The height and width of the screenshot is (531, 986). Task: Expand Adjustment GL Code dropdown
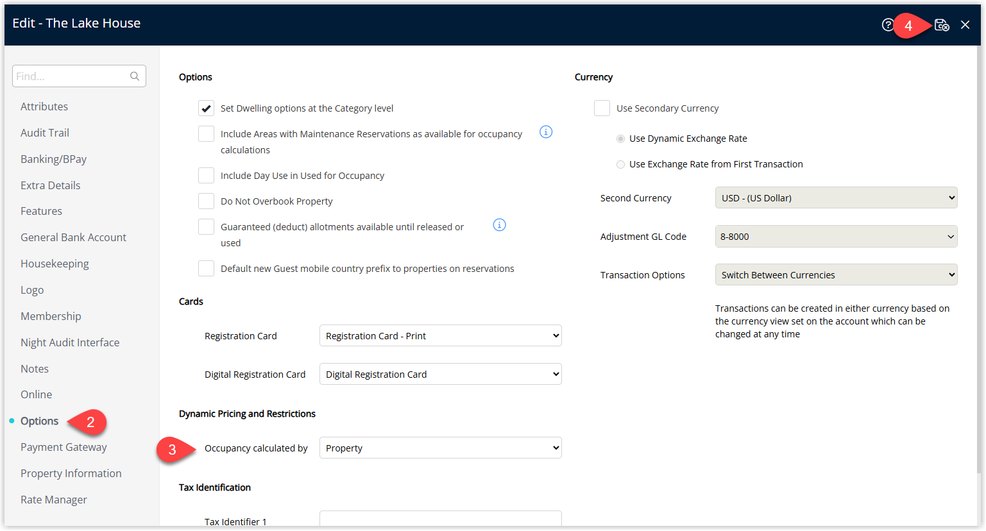[836, 236]
